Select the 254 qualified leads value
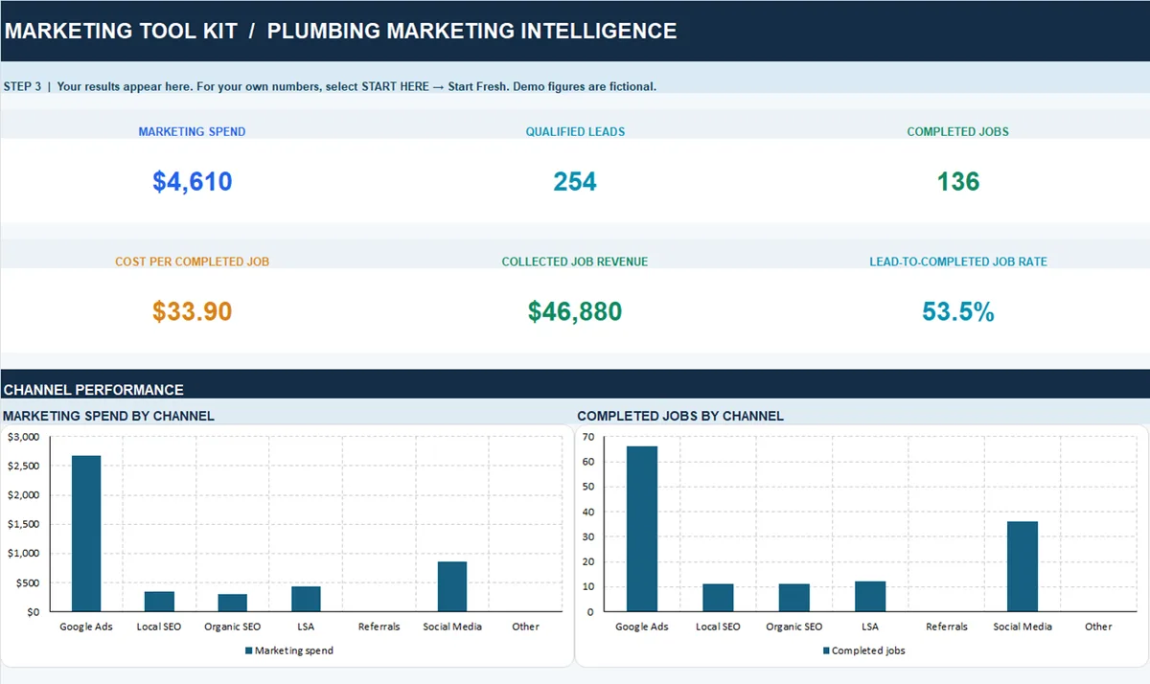Screen dimensions: 1150x684 coord(575,182)
